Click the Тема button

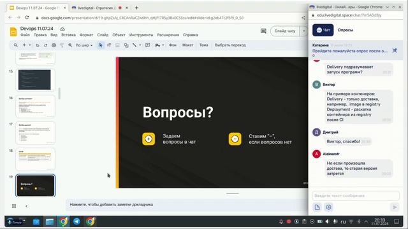tap(204, 45)
